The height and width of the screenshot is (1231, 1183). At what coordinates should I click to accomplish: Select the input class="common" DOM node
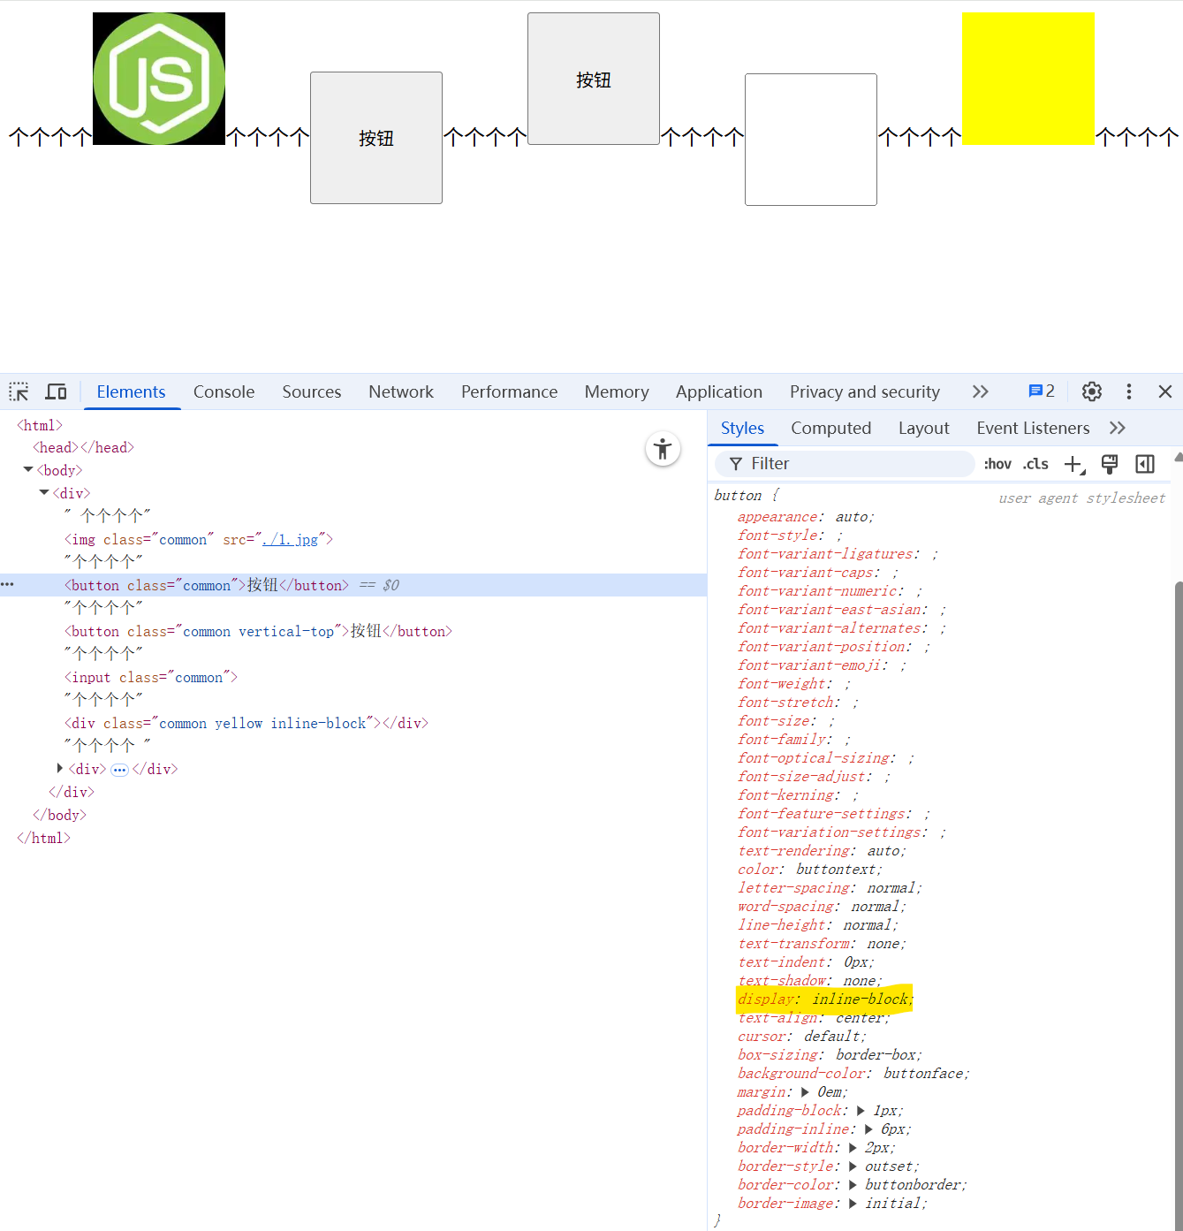tap(150, 677)
